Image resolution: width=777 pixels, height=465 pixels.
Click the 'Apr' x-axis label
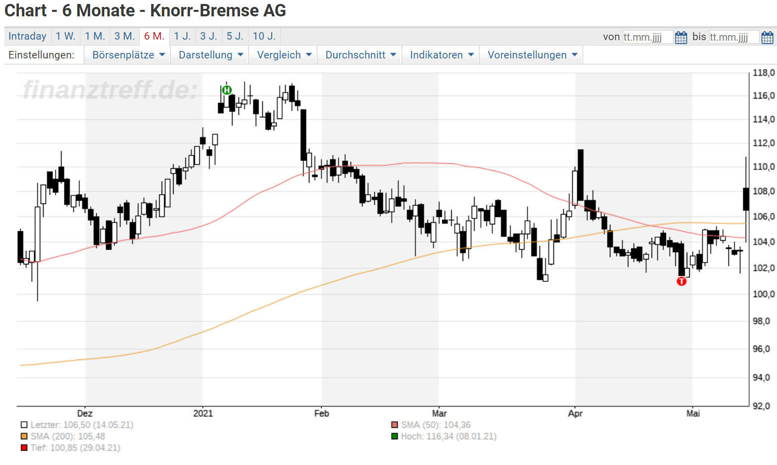[x=575, y=413]
